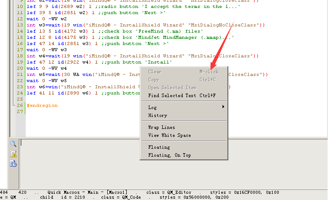Open the help tips page icon
Screen dimensions: 328x200
click(x=13, y=164)
